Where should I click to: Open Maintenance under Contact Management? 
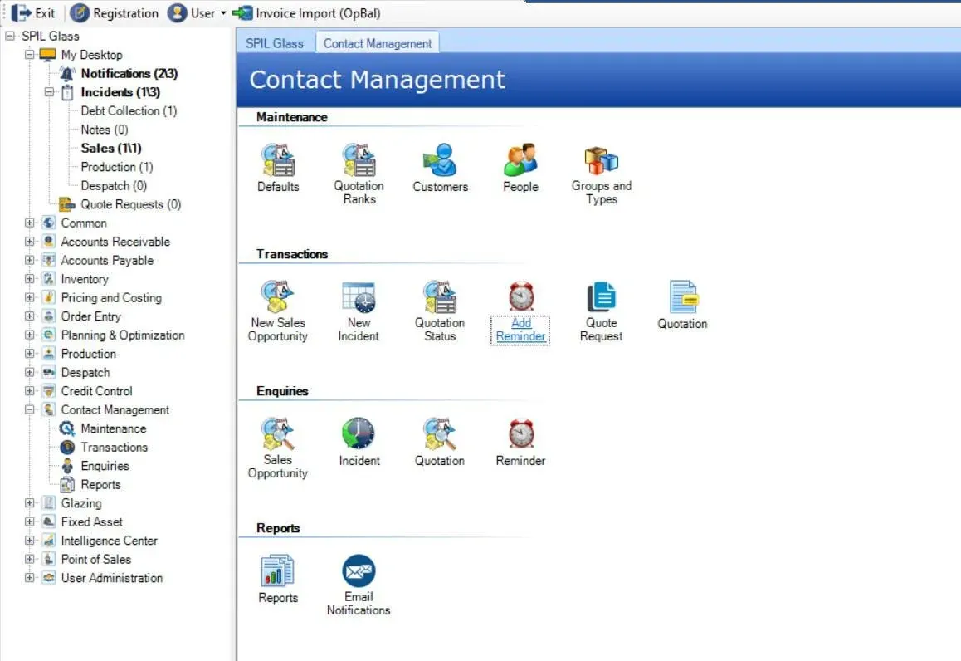click(114, 428)
